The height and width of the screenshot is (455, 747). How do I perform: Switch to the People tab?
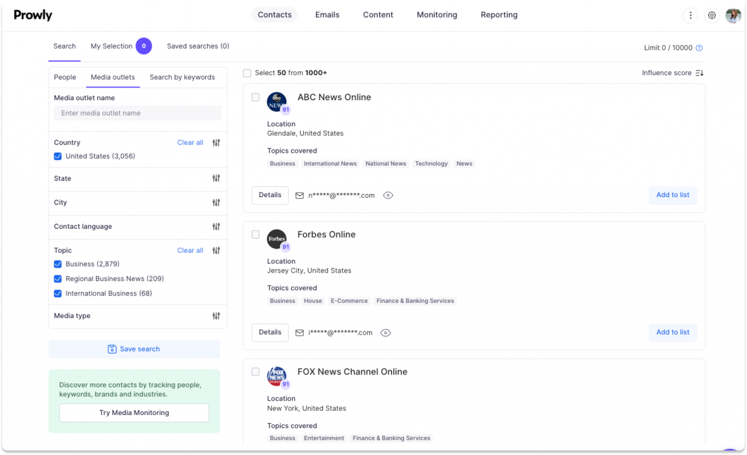point(65,77)
